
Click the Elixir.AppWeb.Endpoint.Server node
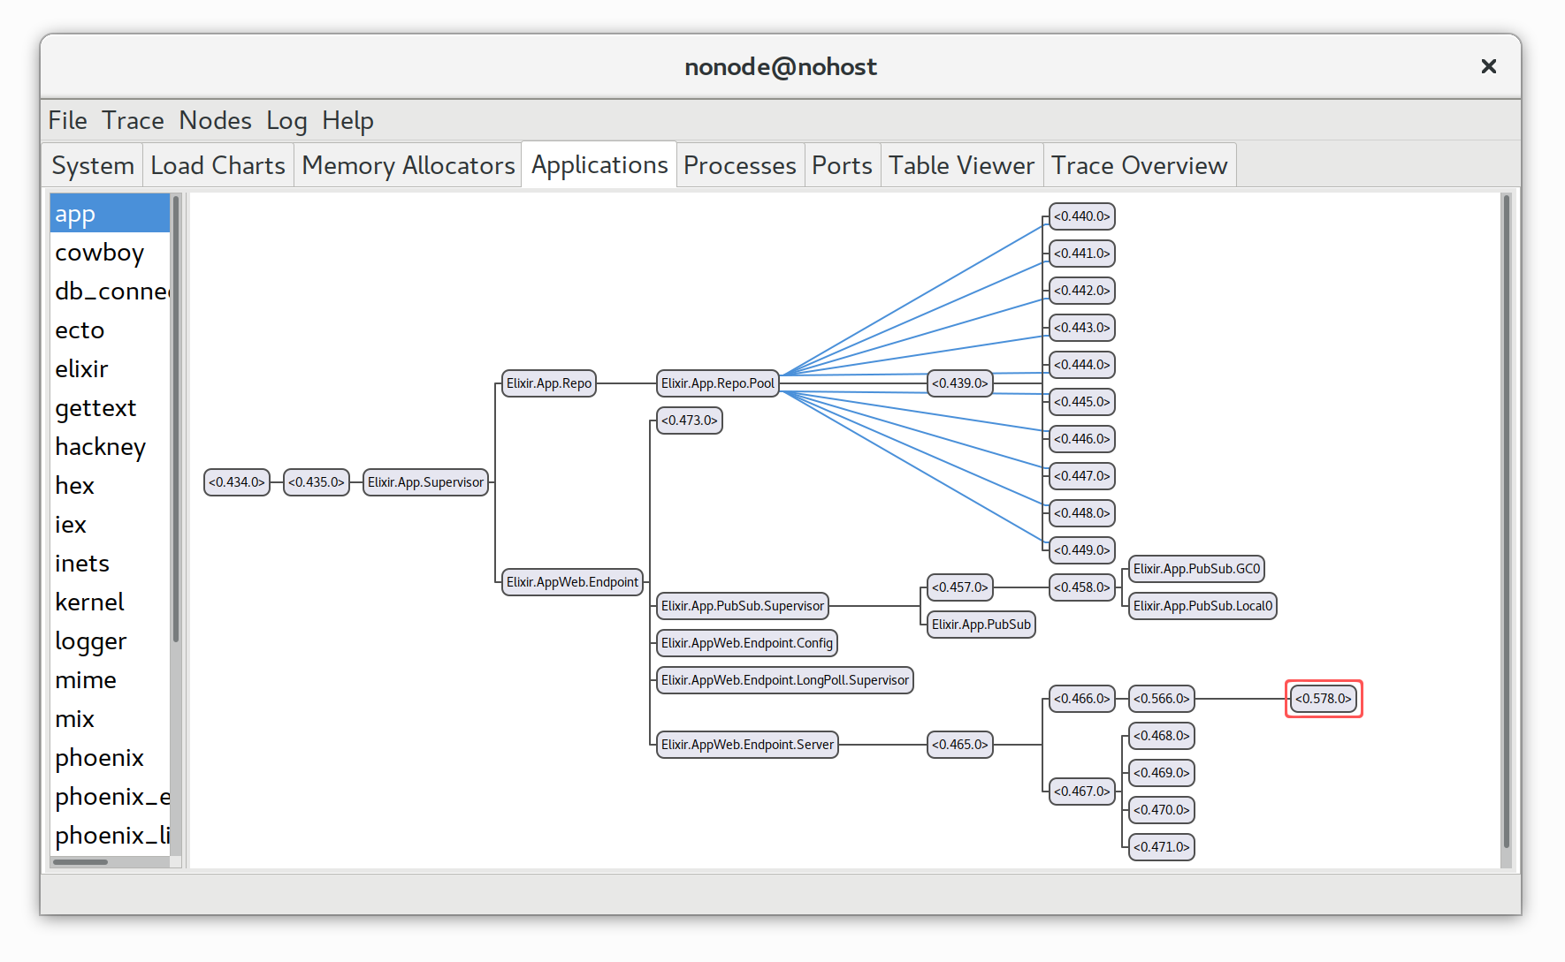click(747, 745)
